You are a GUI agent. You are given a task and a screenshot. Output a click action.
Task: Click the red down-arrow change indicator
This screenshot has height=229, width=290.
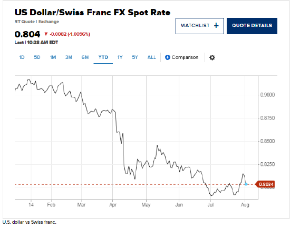(x=46, y=34)
